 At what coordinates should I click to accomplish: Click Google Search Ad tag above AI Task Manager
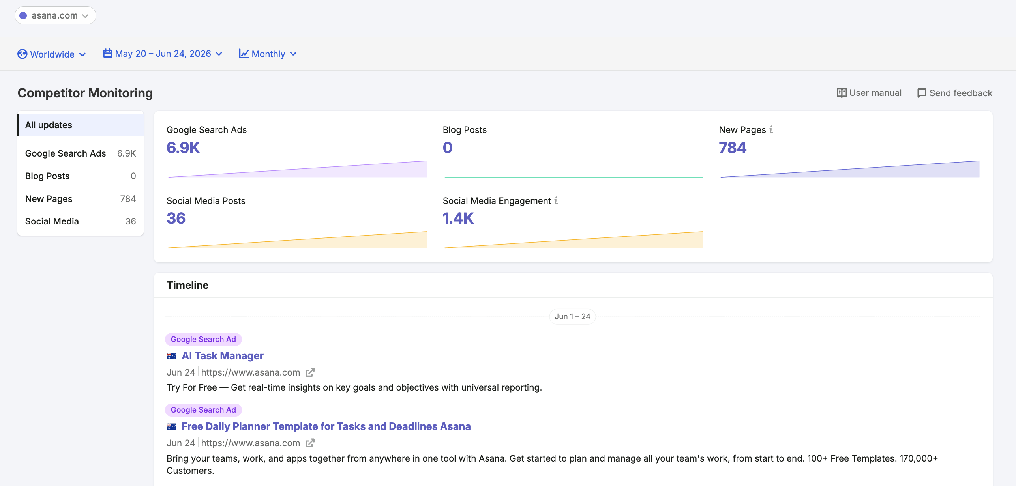[x=203, y=339]
